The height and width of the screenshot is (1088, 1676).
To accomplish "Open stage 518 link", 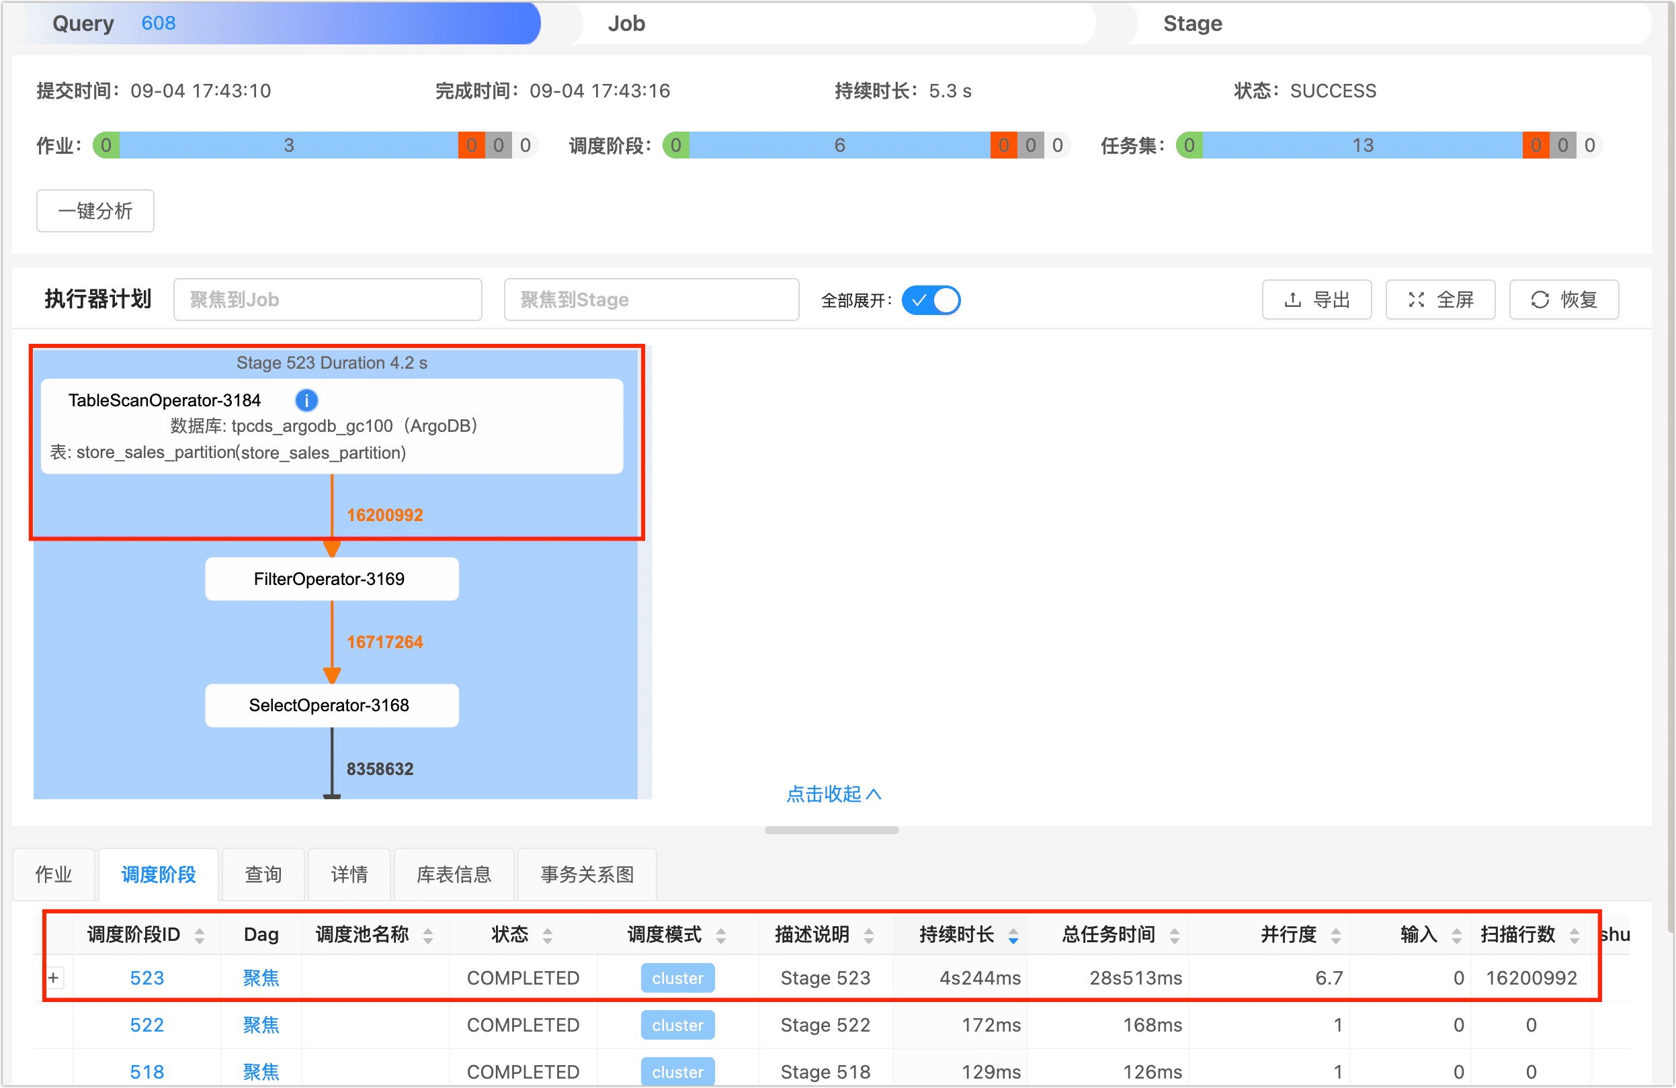I will [147, 1073].
